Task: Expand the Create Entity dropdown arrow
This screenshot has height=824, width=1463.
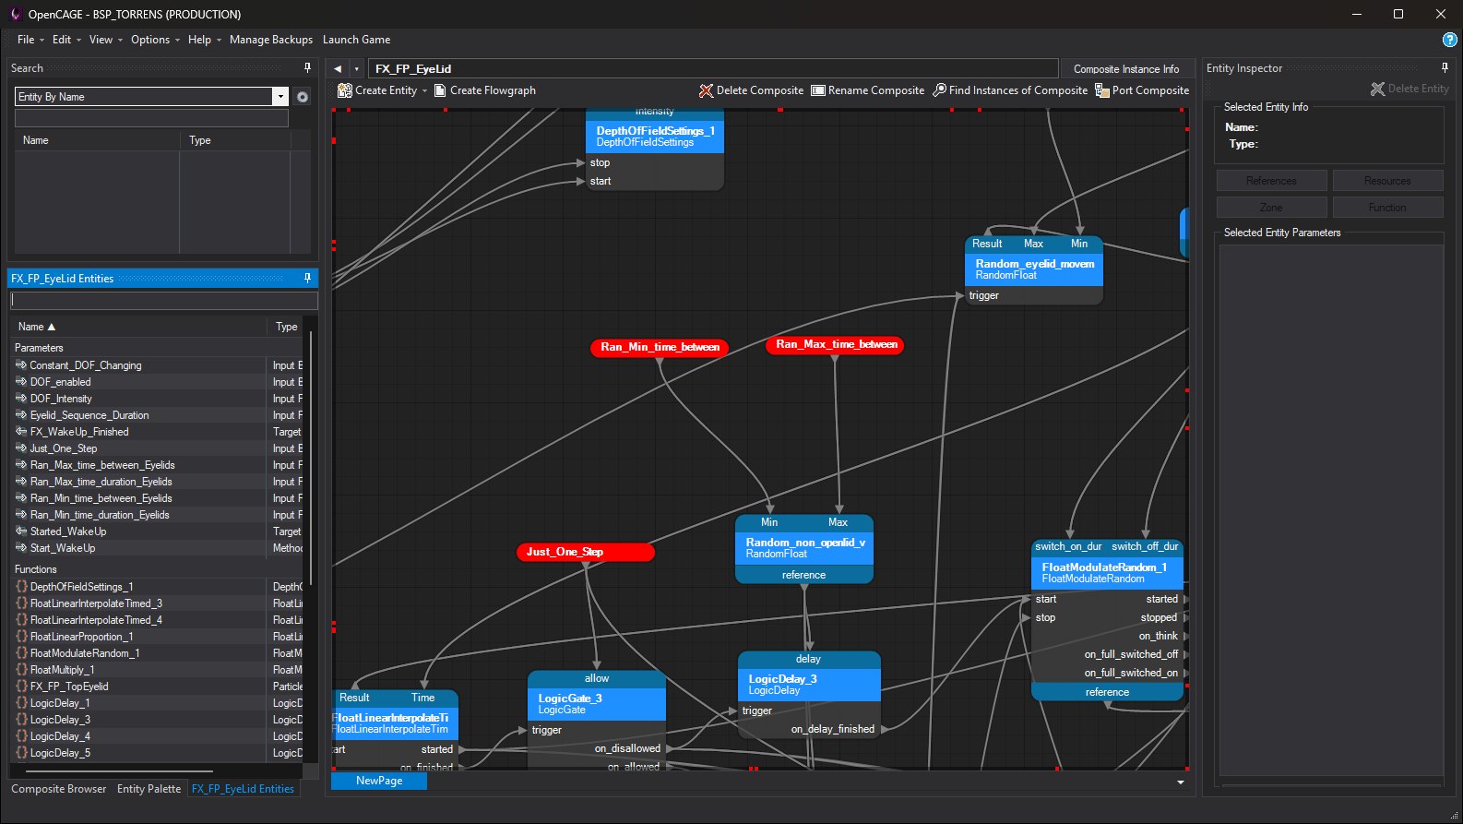Action: pos(424,90)
